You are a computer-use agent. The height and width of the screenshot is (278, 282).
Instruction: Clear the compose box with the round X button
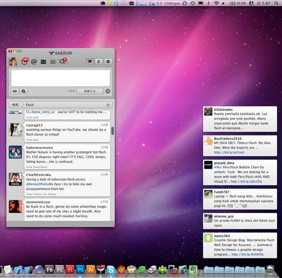pyautogui.click(x=108, y=91)
